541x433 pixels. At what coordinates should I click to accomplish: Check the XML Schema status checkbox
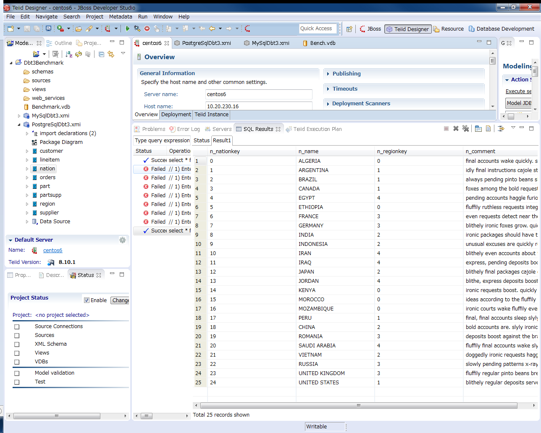[x=17, y=344]
